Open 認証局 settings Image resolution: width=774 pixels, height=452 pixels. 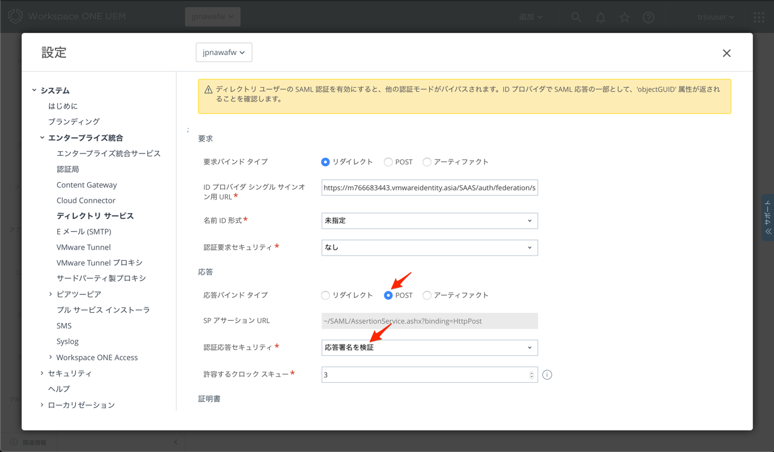(67, 170)
